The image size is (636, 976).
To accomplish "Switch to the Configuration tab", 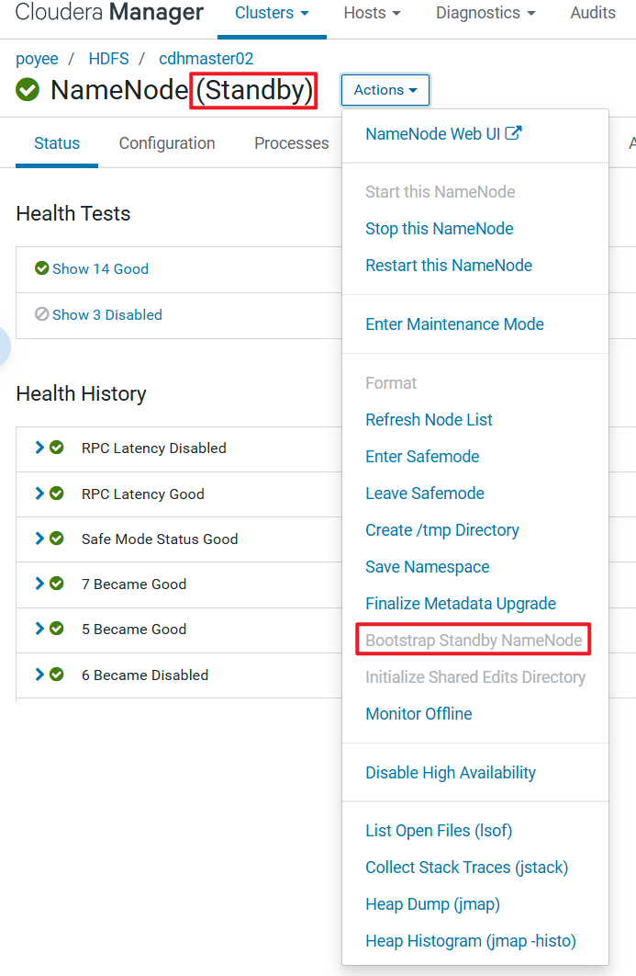I will pos(167,143).
